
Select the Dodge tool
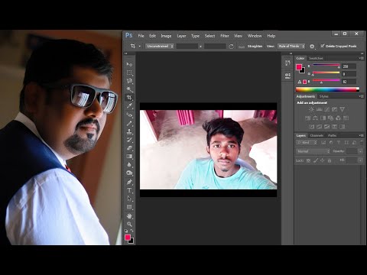tap(129, 173)
